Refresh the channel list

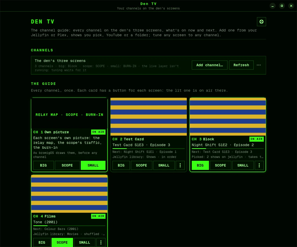241,65
